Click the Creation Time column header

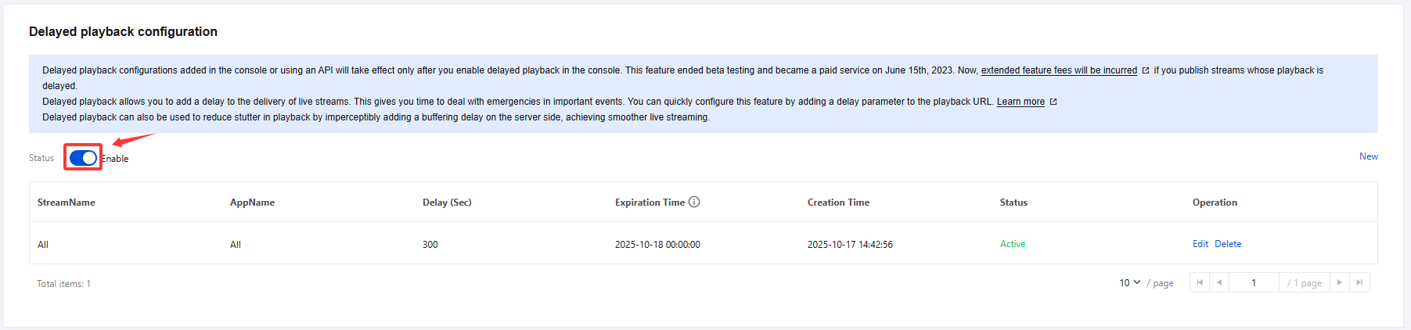(838, 203)
